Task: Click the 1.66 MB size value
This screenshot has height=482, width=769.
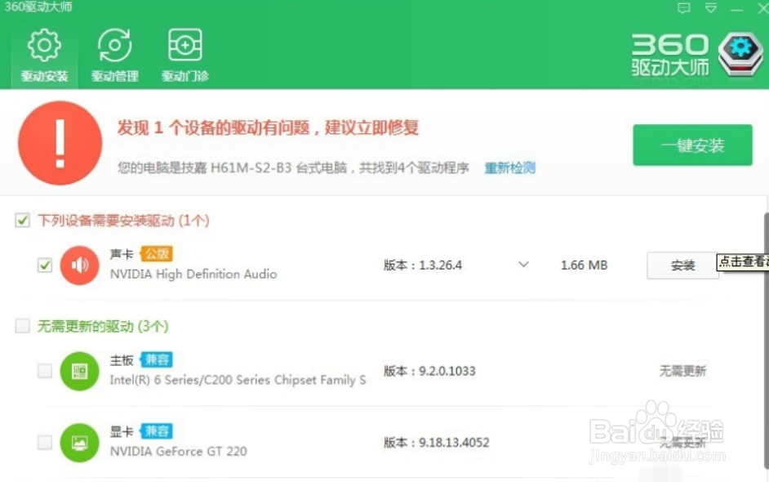Action: coord(585,265)
